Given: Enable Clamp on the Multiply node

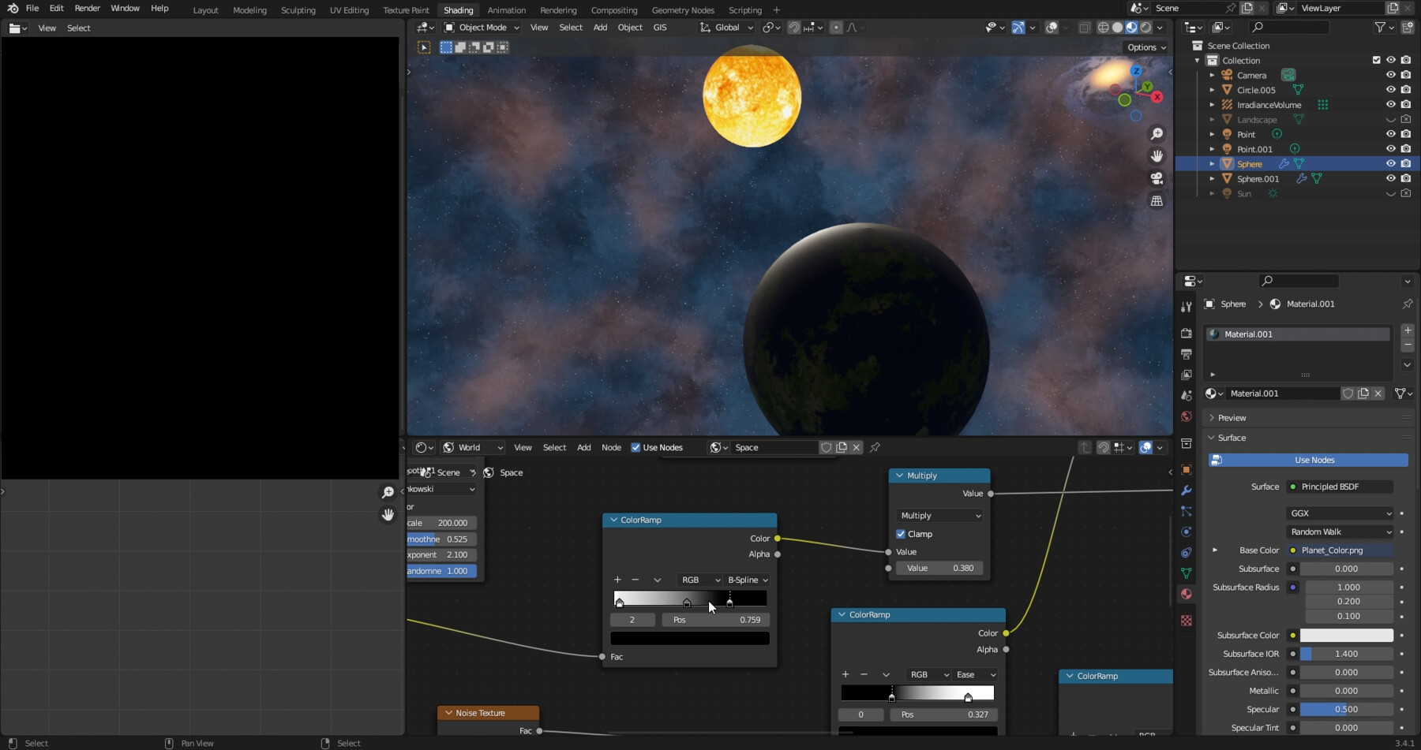Looking at the screenshot, I should 901,534.
